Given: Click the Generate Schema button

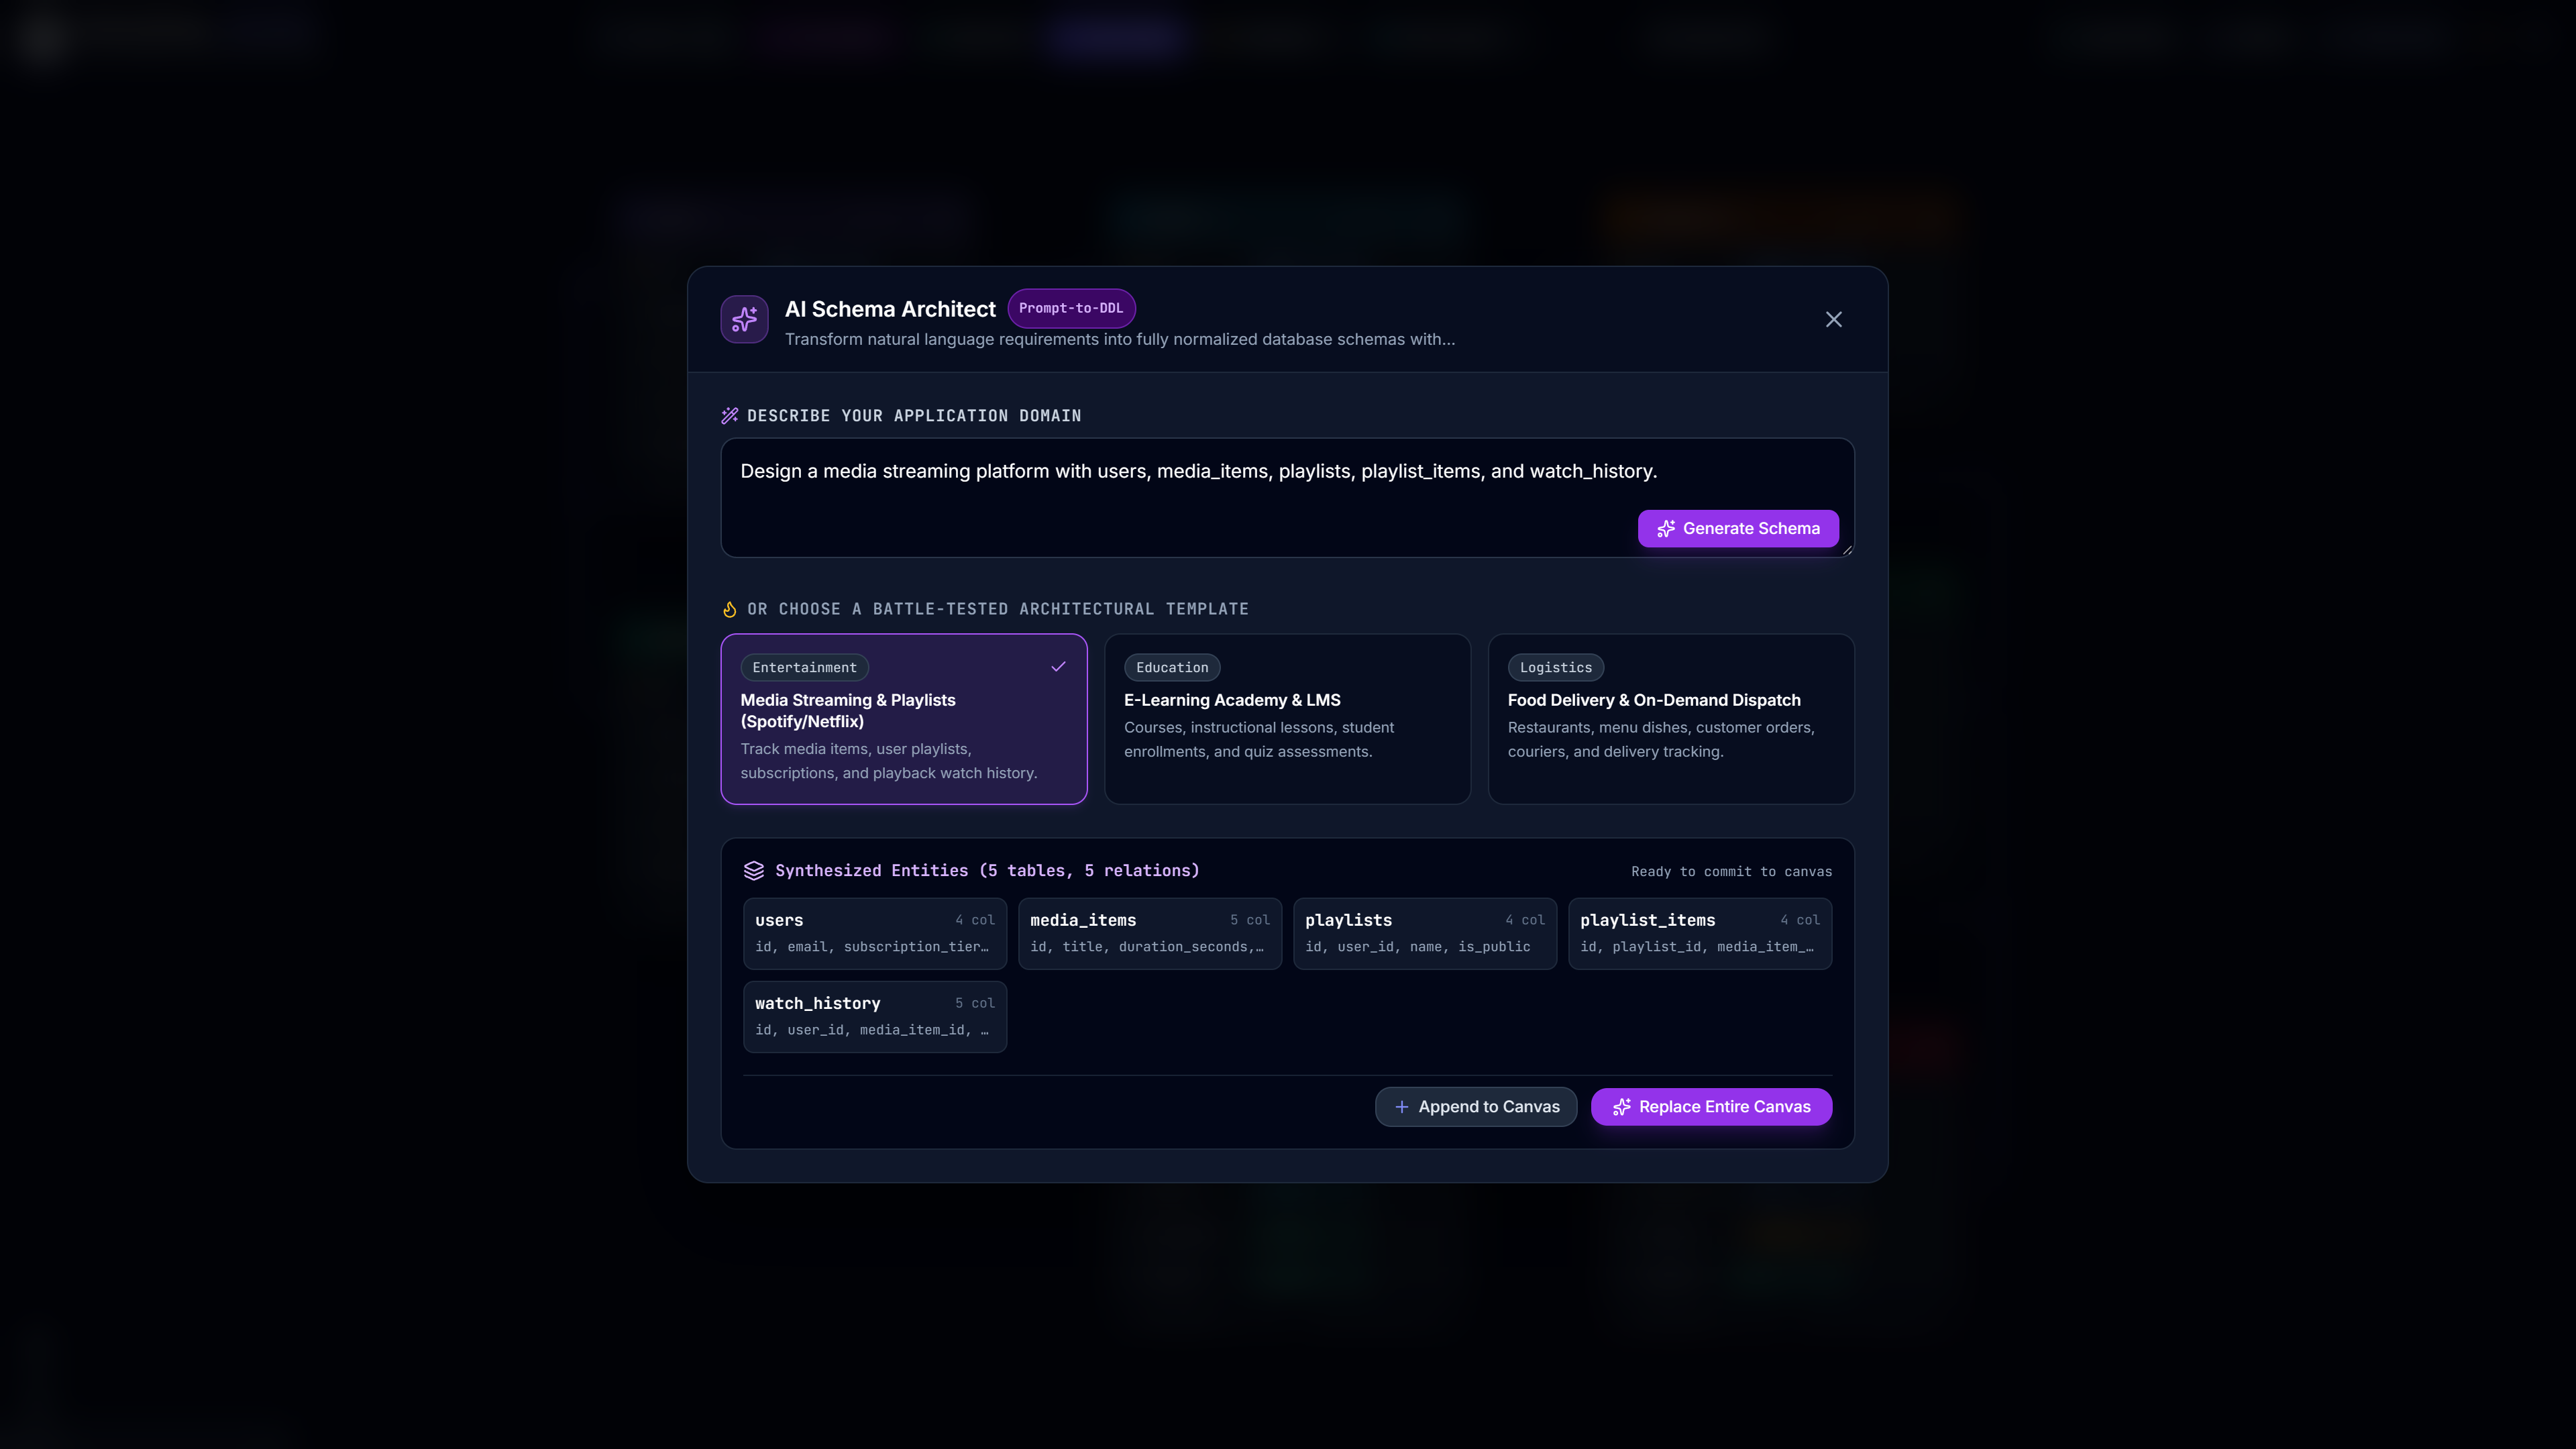Looking at the screenshot, I should tap(1737, 528).
